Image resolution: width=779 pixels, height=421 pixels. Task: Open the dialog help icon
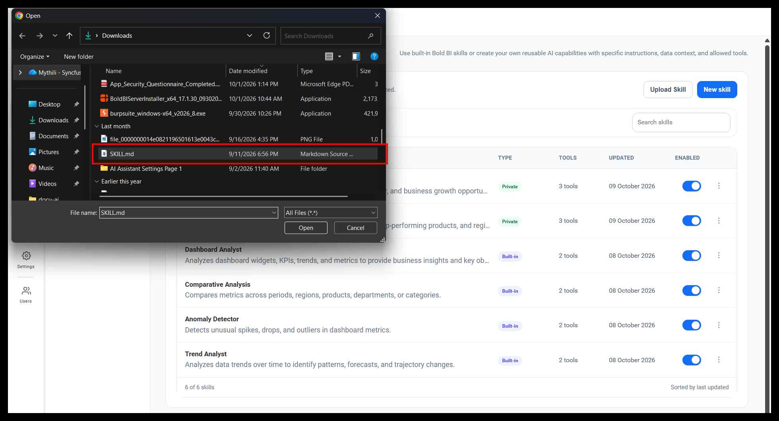click(374, 56)
